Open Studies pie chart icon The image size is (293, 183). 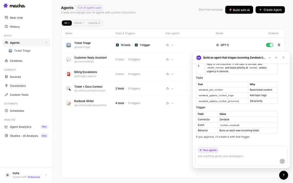coord(7,136)
